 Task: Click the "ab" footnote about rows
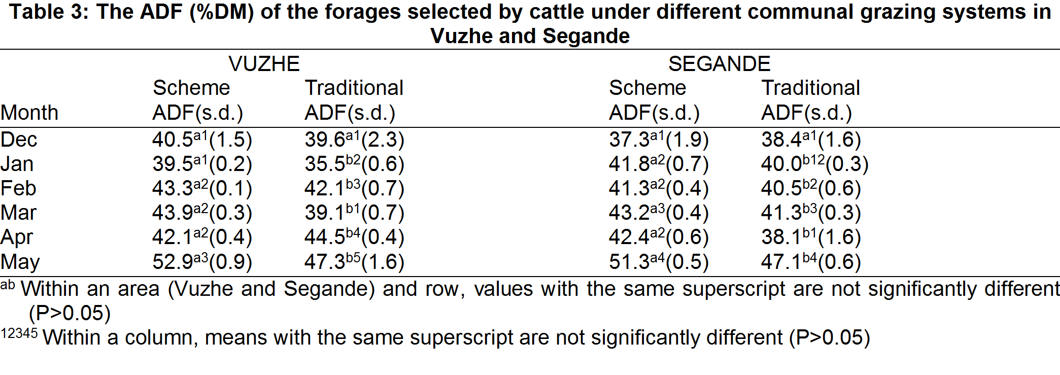pyautogui.click(x=530, y=301)
